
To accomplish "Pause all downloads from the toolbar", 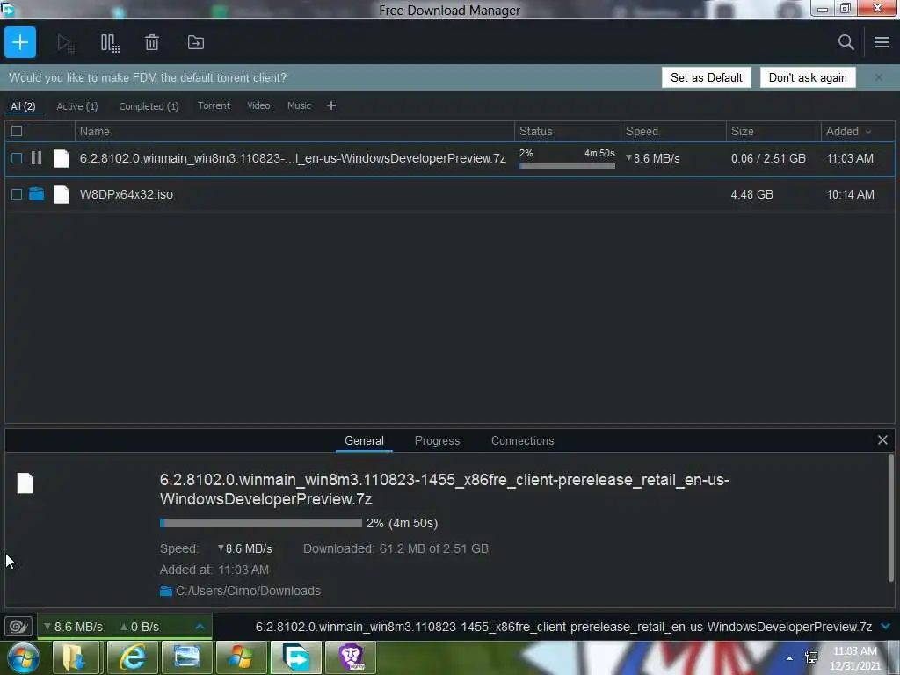I will [110, 43].
